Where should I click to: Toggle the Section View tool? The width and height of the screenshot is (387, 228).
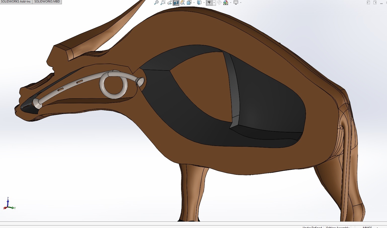[x=176, y=3]
